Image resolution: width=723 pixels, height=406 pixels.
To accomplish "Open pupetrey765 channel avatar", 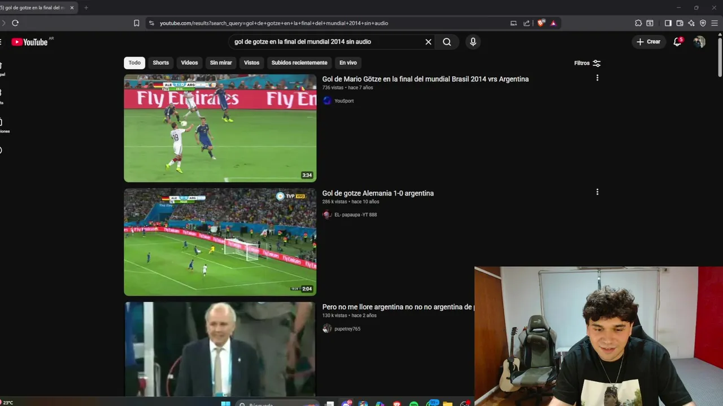I will click(327, 329).
